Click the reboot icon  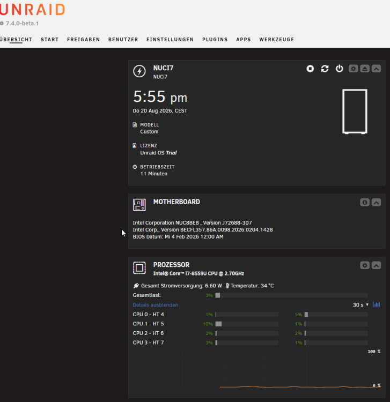325,69
